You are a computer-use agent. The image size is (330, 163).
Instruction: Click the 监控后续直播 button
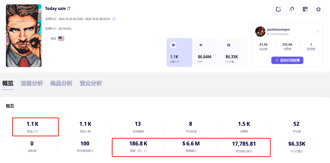287,60
